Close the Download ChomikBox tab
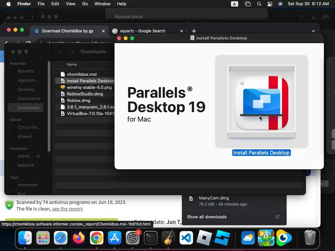335x251 pixels. [103, 31]
